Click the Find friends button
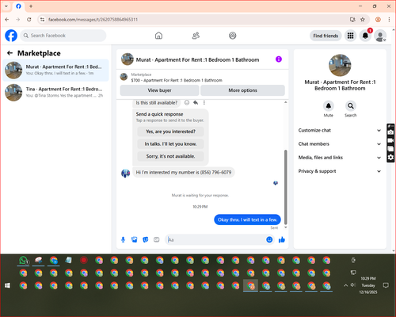The image size is (396, 317). pyautogui.click(x=326, y=36)
